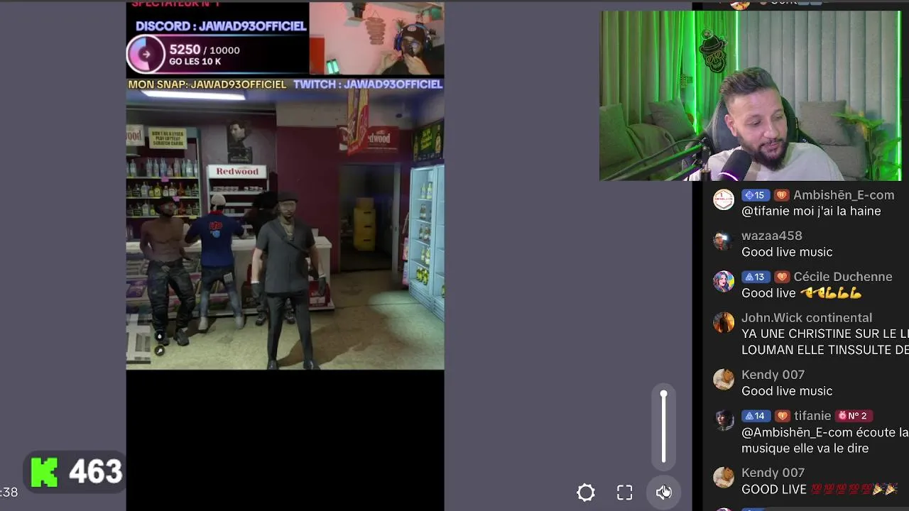Viewport: 909px width, 511px height.
Task: Open the tifanie username
Action: 812,416
